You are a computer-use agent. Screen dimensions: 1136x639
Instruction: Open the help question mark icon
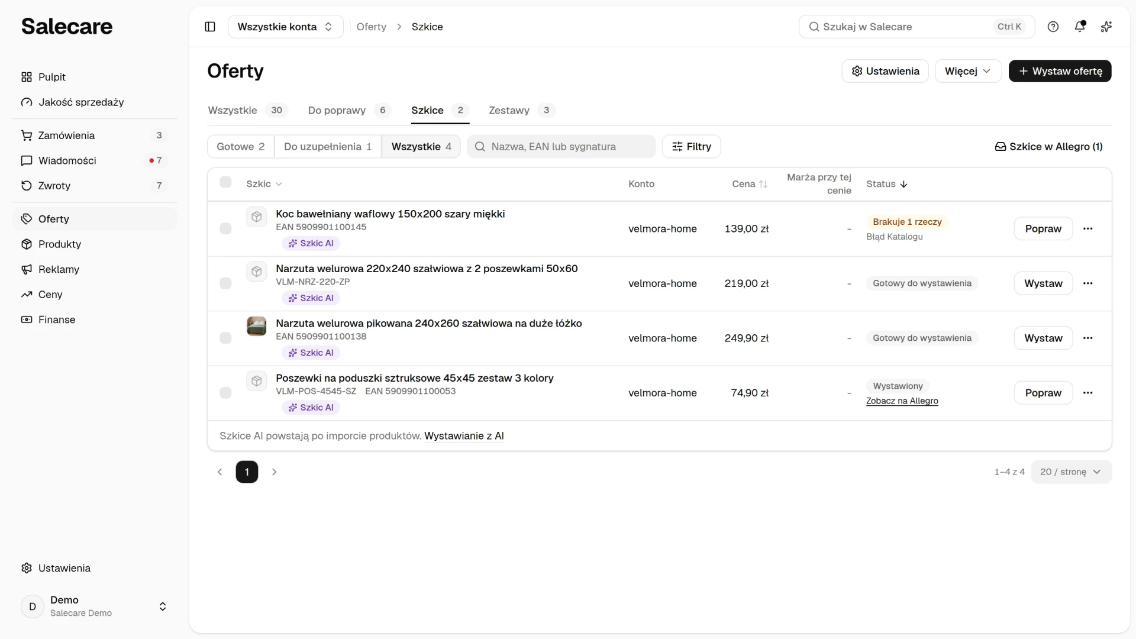click(x=1053, y=27)
